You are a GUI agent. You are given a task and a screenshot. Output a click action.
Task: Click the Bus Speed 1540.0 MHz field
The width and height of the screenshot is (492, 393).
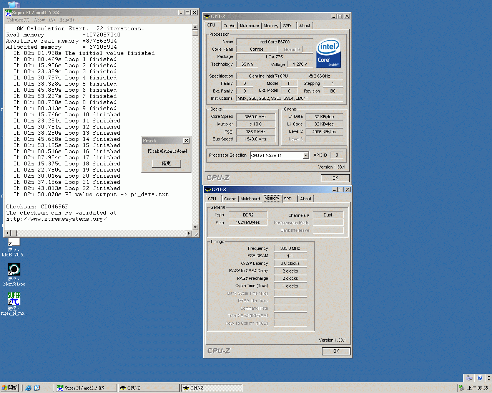tap(256, 139)
